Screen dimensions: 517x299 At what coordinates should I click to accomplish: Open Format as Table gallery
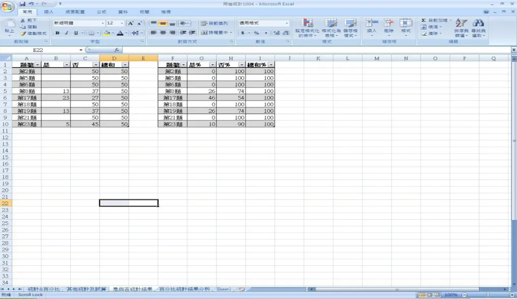coord(331,27)
